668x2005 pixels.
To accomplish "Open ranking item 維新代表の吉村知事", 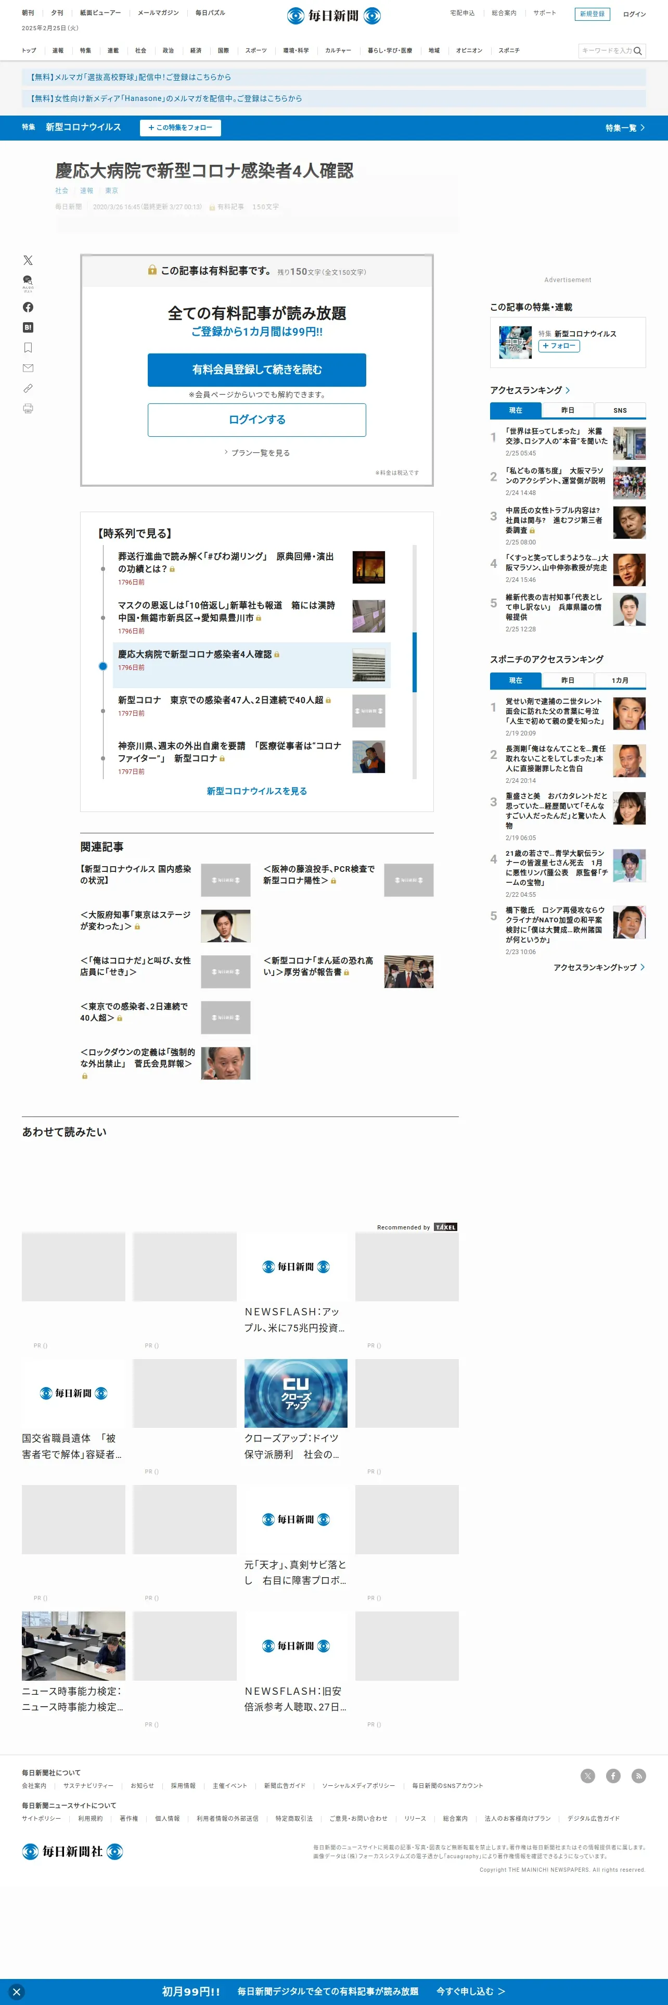I will [x=557, y=607].
